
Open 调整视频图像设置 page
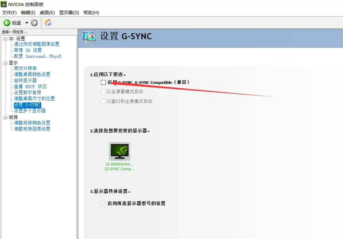pyautogui.click(x=32, y=129)
